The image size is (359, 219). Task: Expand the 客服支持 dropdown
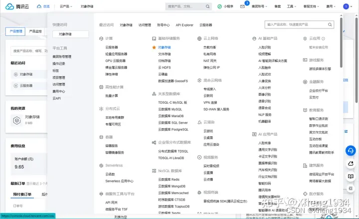[311, 6]
